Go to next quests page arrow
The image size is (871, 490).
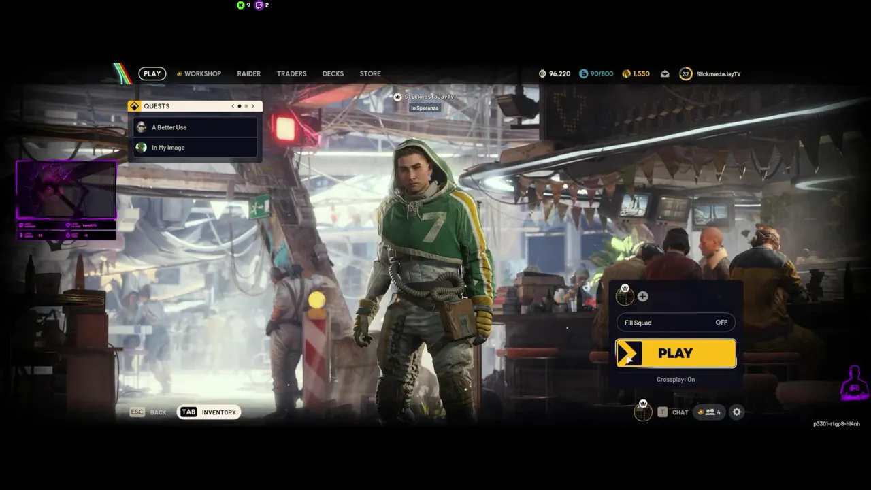(x=252, y=106)
